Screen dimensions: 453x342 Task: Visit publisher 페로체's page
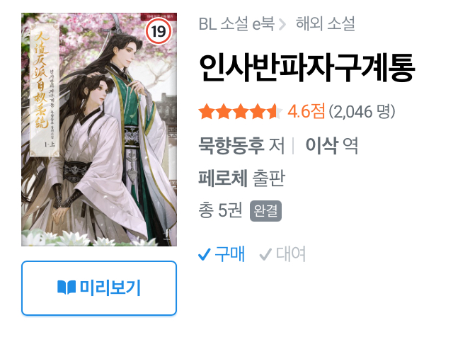click(x=223, y=178)
